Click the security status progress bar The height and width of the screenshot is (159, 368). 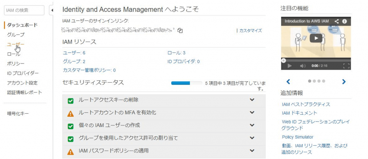[187, 83]
